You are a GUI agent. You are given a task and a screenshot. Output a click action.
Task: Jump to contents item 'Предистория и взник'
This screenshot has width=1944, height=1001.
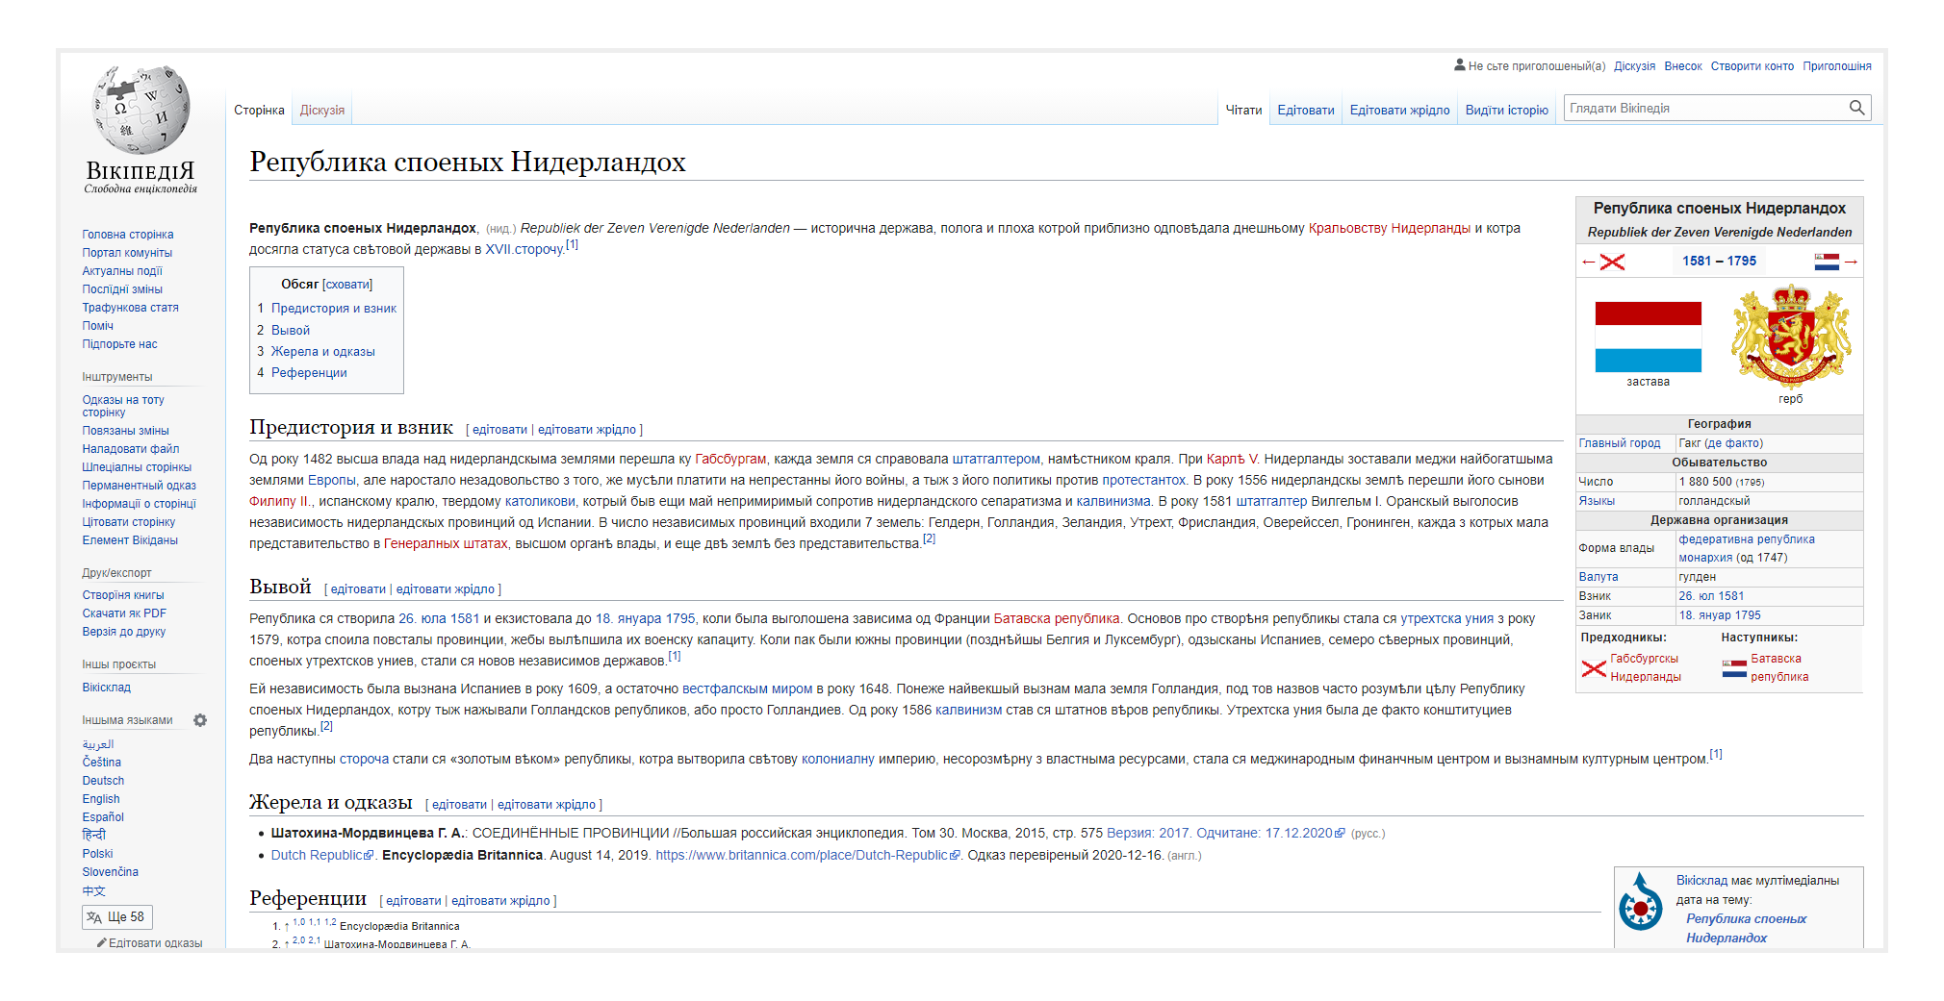coord(334,309)
